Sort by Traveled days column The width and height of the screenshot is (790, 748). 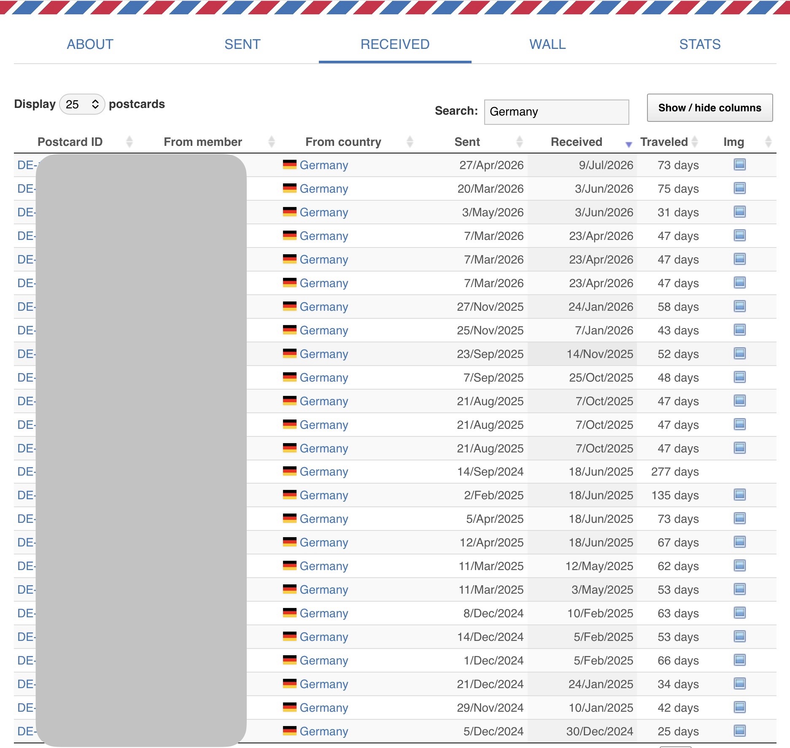[x=664, y=142]
